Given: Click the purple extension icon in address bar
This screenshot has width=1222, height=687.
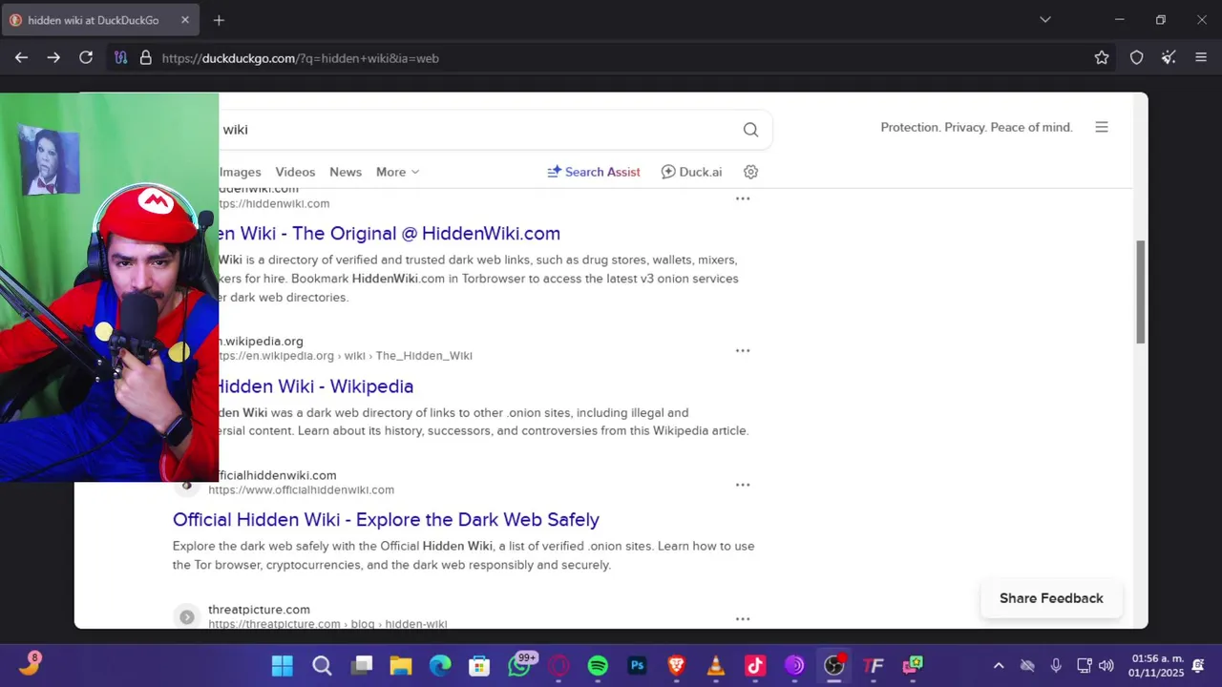Looking at the screenshot, I should tap(120, 58).
